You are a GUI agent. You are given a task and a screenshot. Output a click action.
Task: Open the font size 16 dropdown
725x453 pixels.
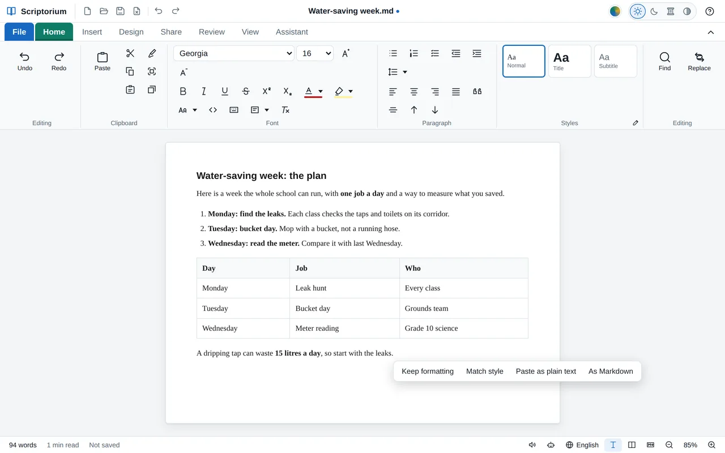315,53
